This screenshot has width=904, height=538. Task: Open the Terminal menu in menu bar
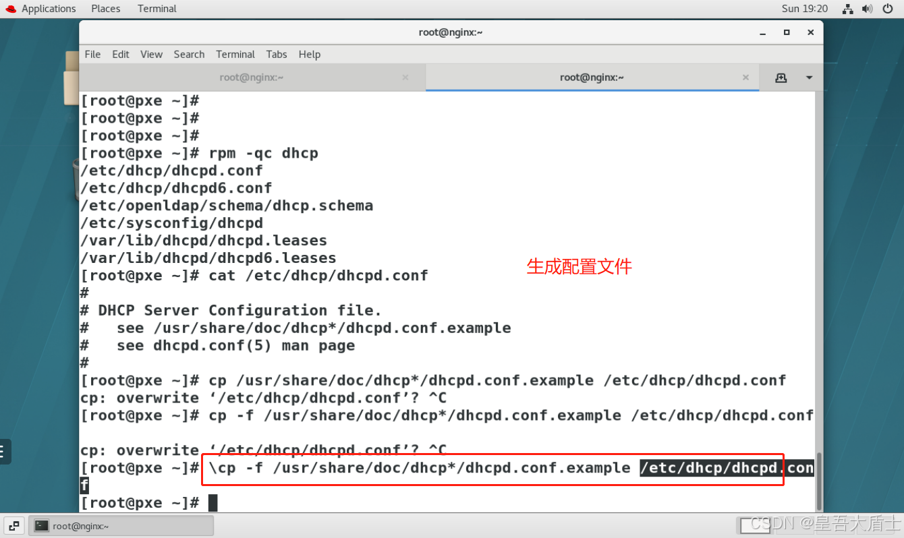(x=235, y=55)
